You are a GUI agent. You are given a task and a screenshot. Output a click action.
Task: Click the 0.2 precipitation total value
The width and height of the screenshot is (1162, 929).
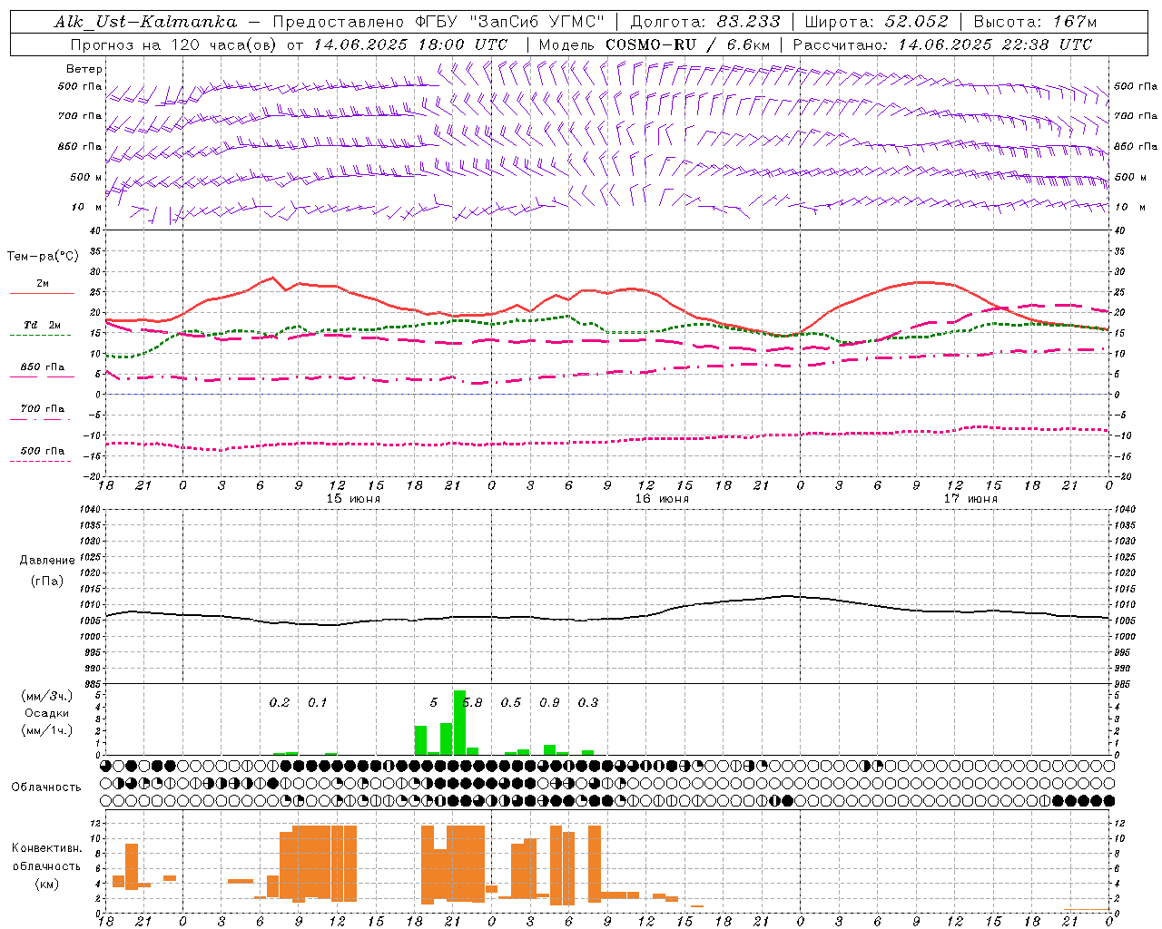pos(280,703)
